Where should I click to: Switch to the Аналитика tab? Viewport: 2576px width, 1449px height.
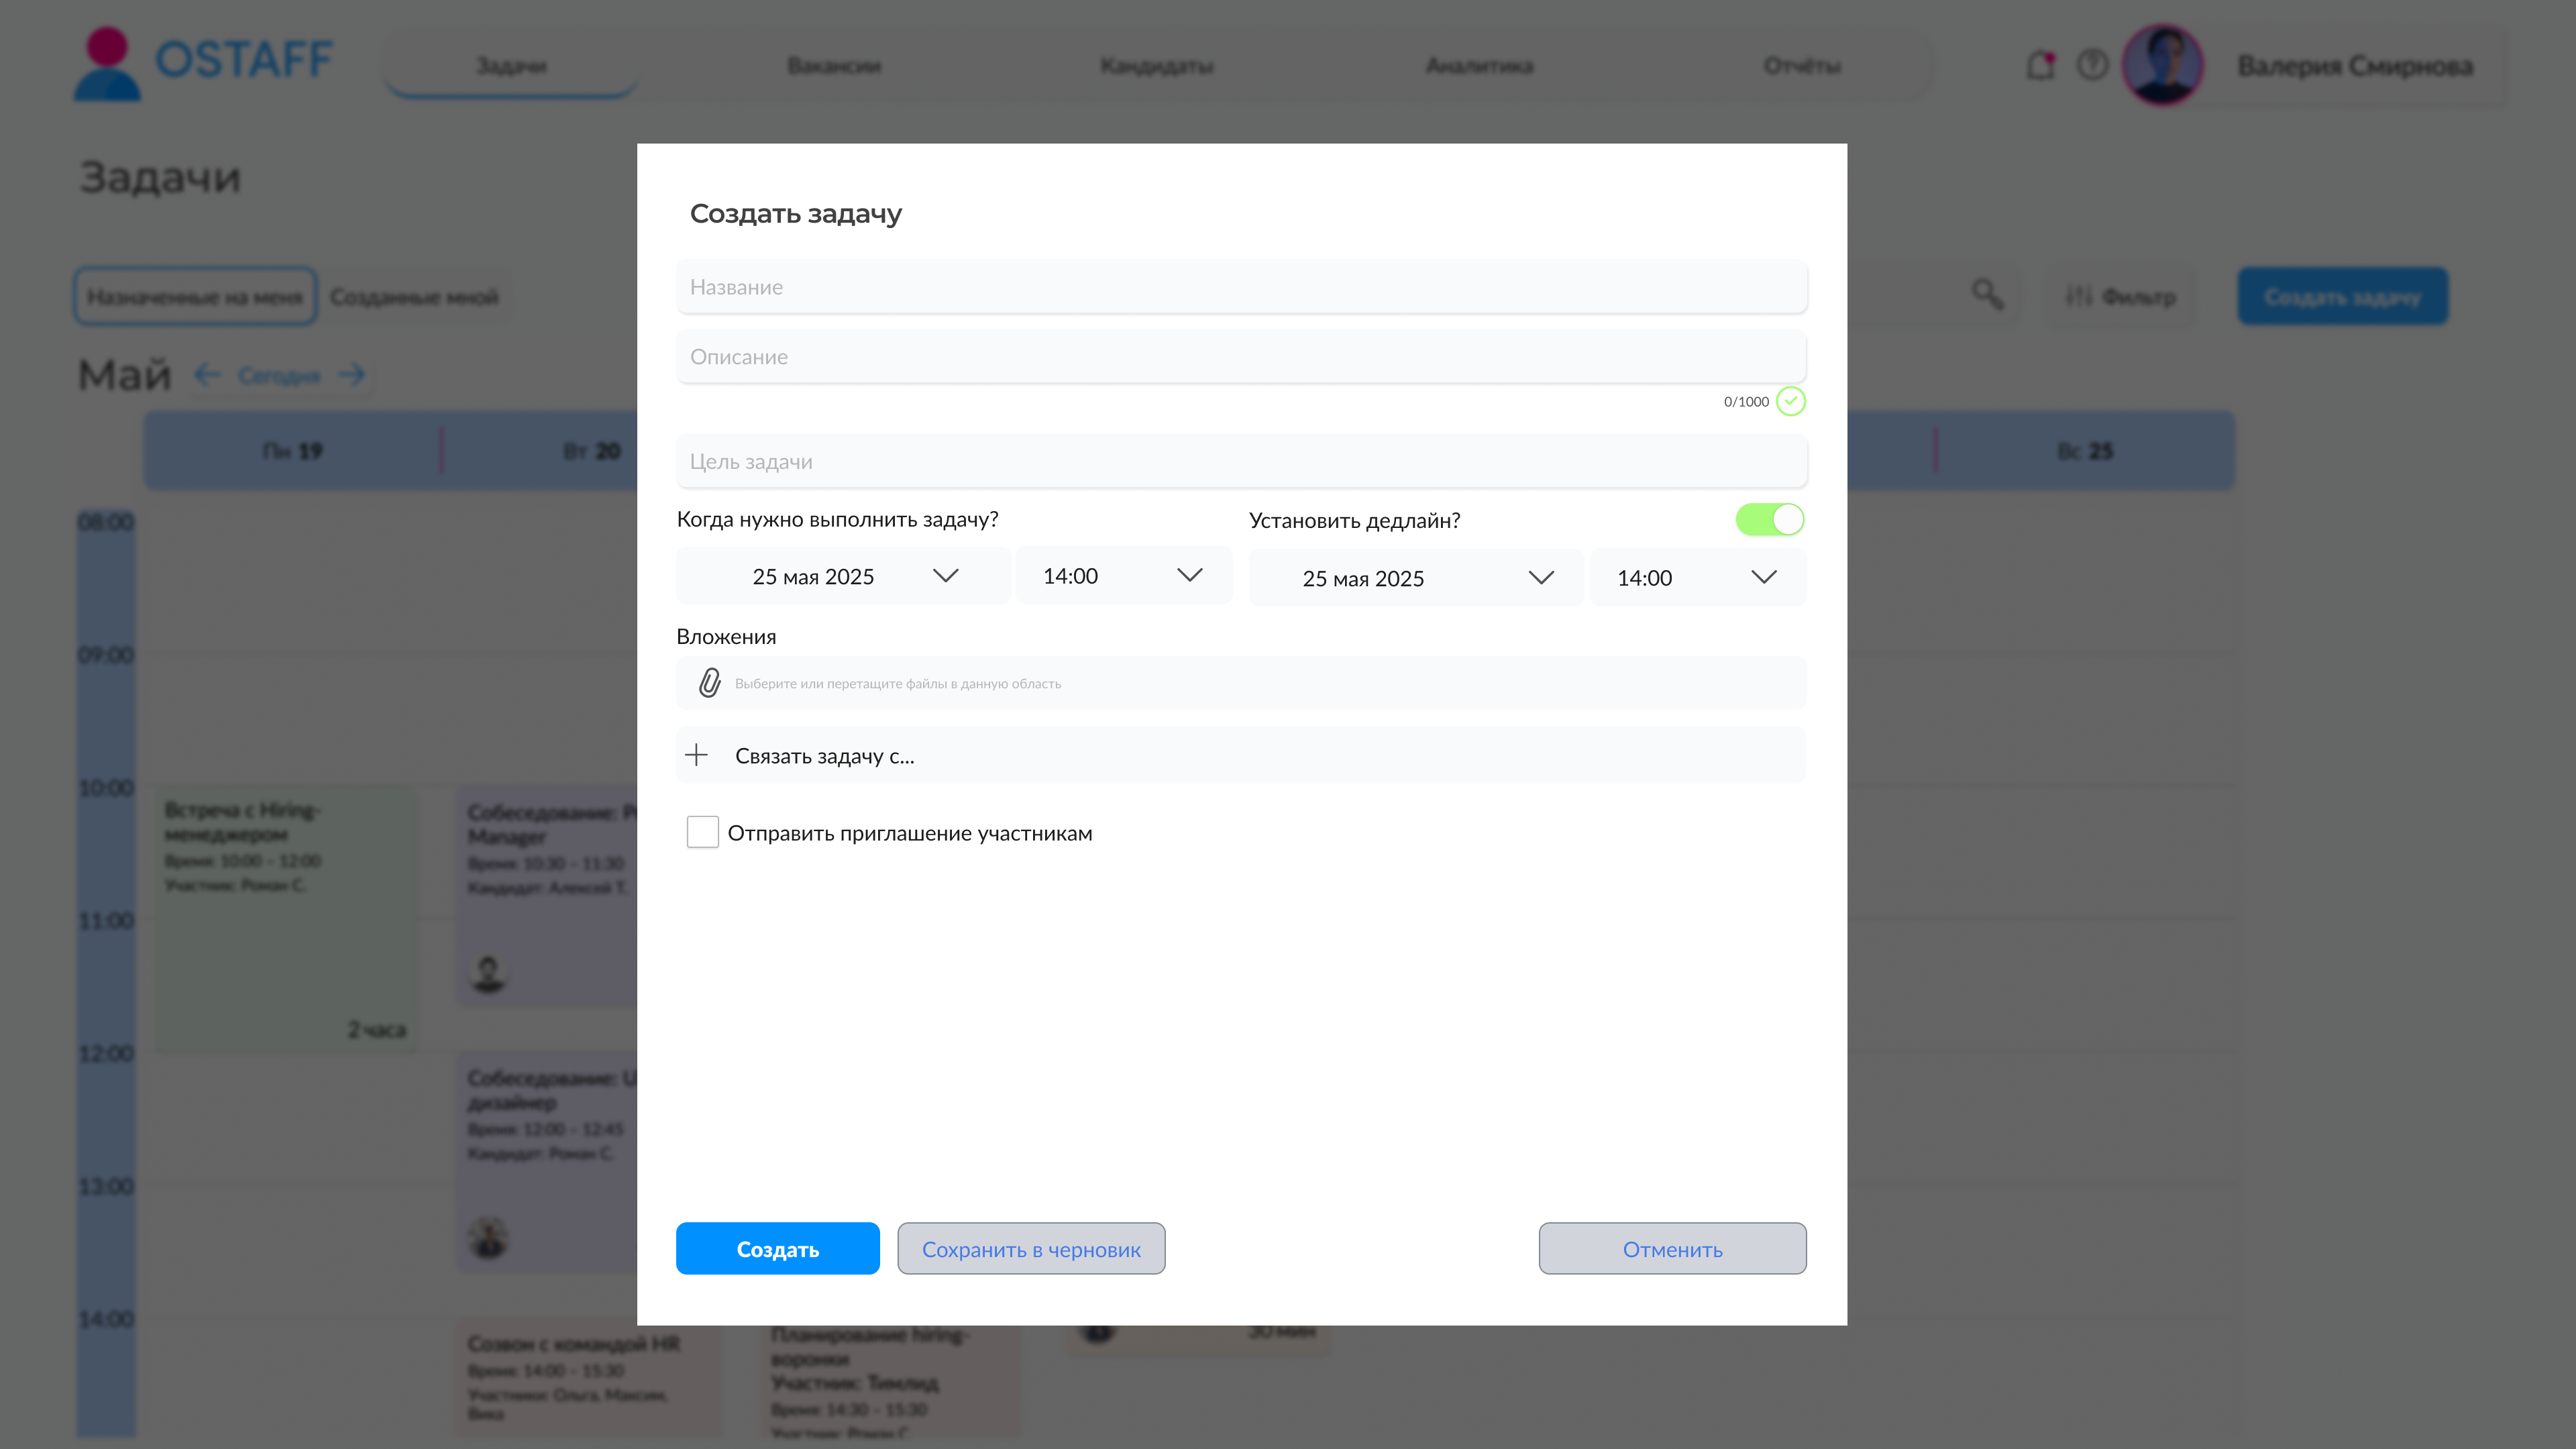[x=1480, y=66]
